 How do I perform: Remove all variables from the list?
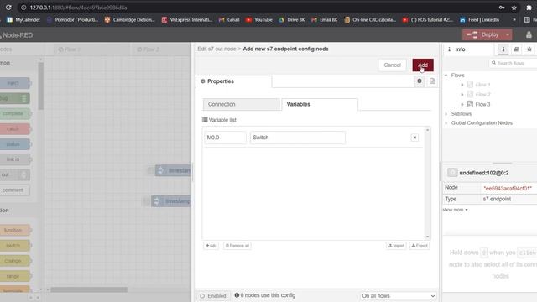click(237, 246)
